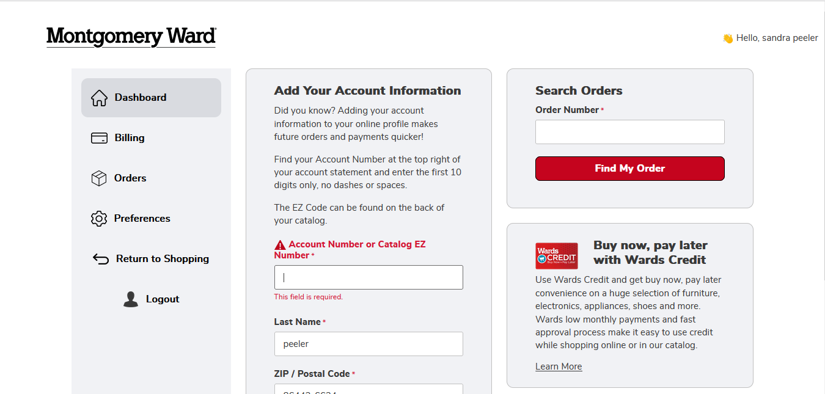
Task: Click the Find My Order button
Action: coord(629,168)
